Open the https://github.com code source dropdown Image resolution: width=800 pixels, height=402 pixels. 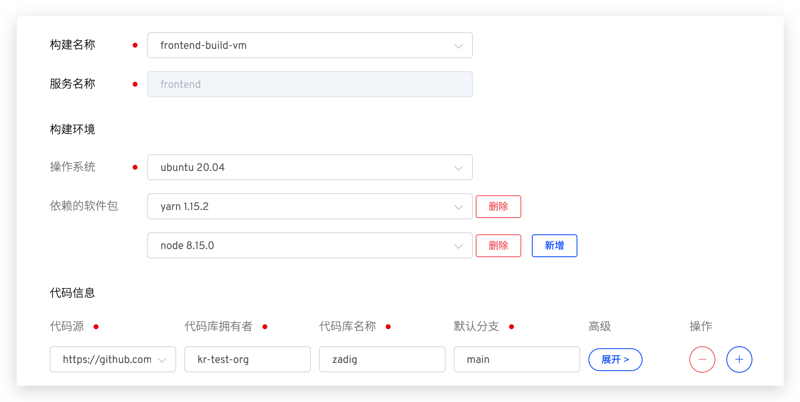click(x=108, y=359)
